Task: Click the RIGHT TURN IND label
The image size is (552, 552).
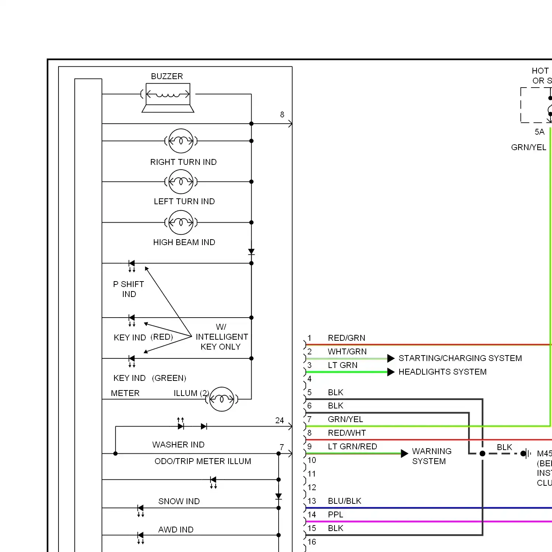Action: [183, 162]
